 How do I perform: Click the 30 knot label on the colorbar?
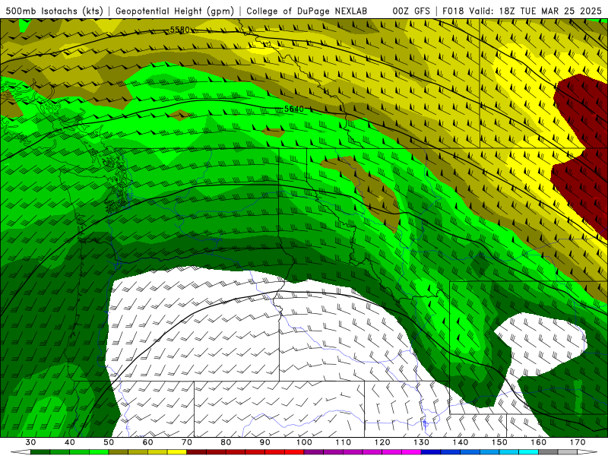[30, 442]
